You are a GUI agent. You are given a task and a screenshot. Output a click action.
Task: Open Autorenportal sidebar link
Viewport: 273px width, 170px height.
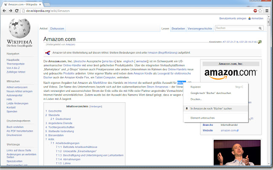tap(15, 95)
